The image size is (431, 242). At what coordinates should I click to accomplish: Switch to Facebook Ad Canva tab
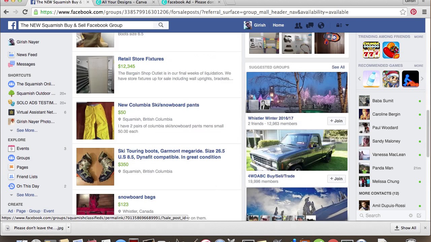(x=191, y=2)
